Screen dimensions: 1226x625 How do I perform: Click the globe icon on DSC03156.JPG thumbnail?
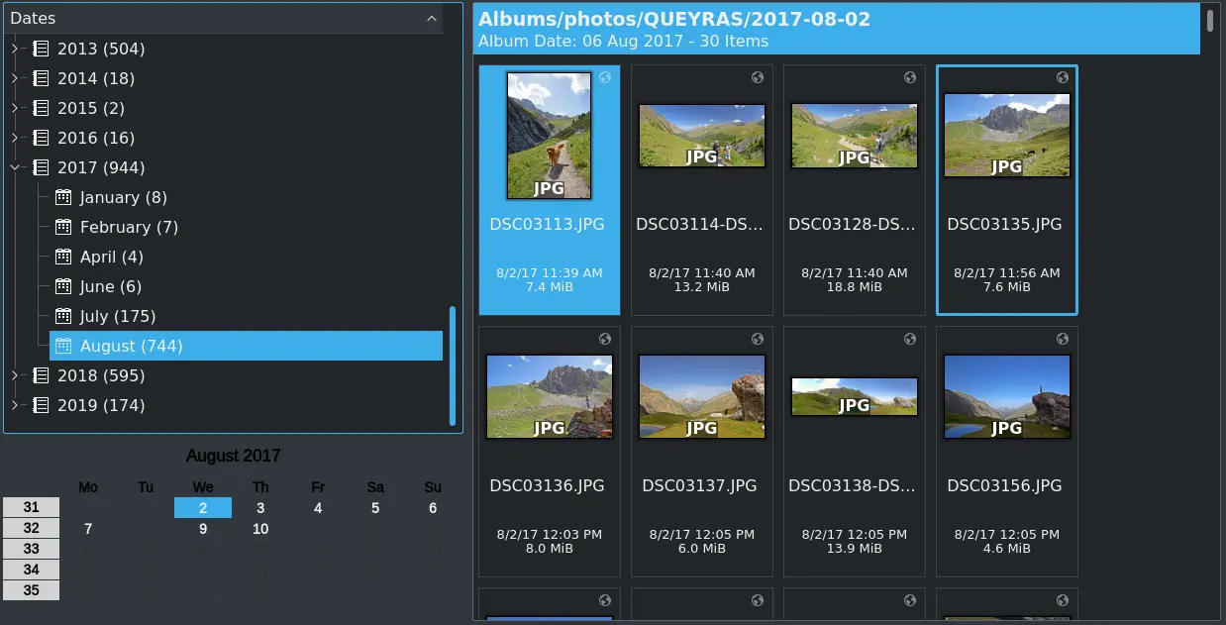[x=1063, y=339]
